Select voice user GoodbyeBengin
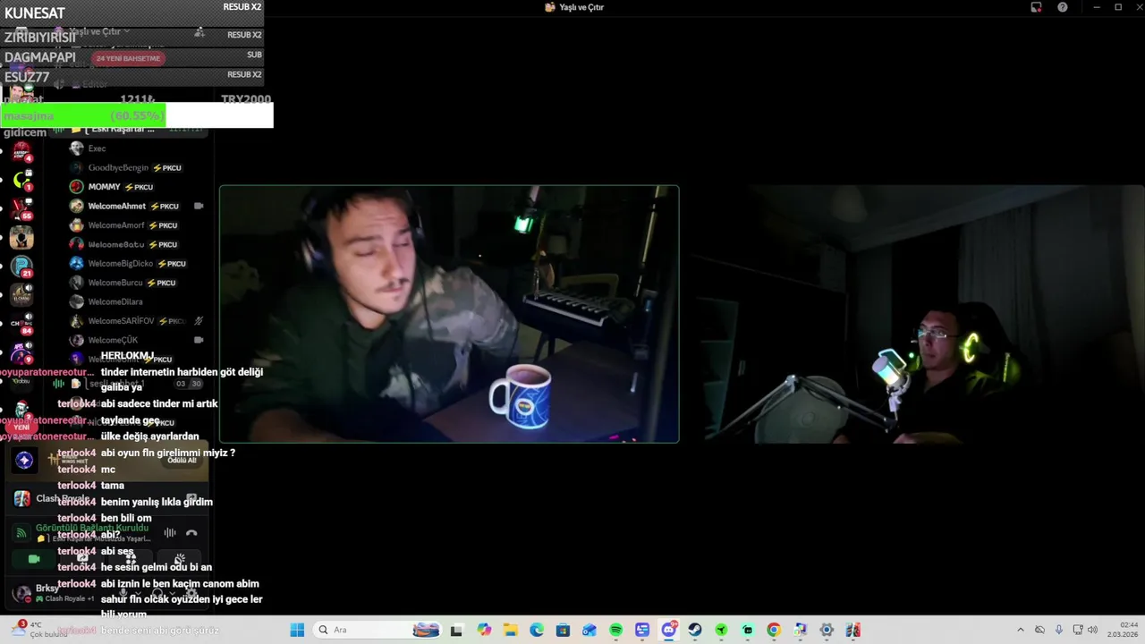 139,167
